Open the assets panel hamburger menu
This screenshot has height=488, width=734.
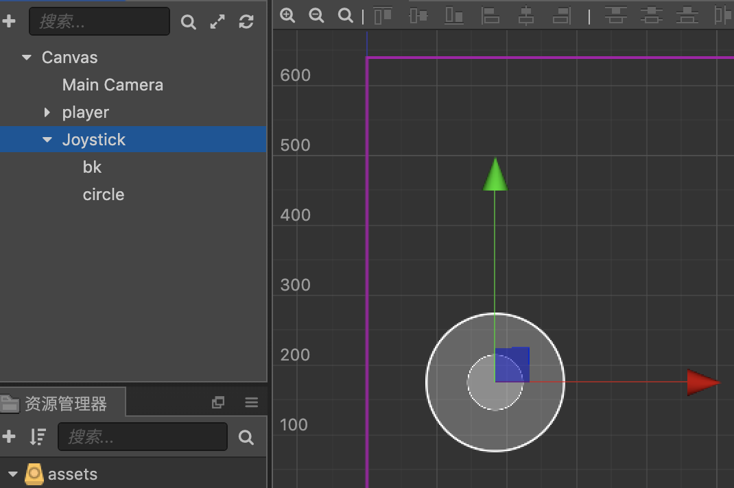click(251, 402)
